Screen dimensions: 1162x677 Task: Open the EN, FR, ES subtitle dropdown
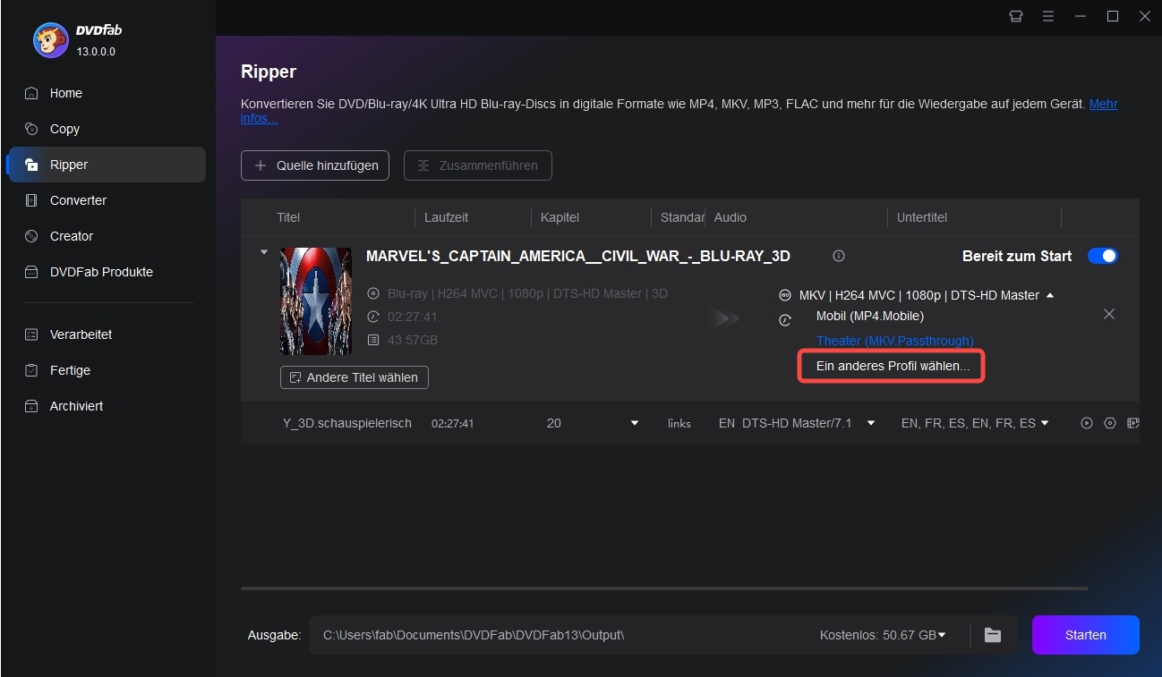(x=1044, y=423)
